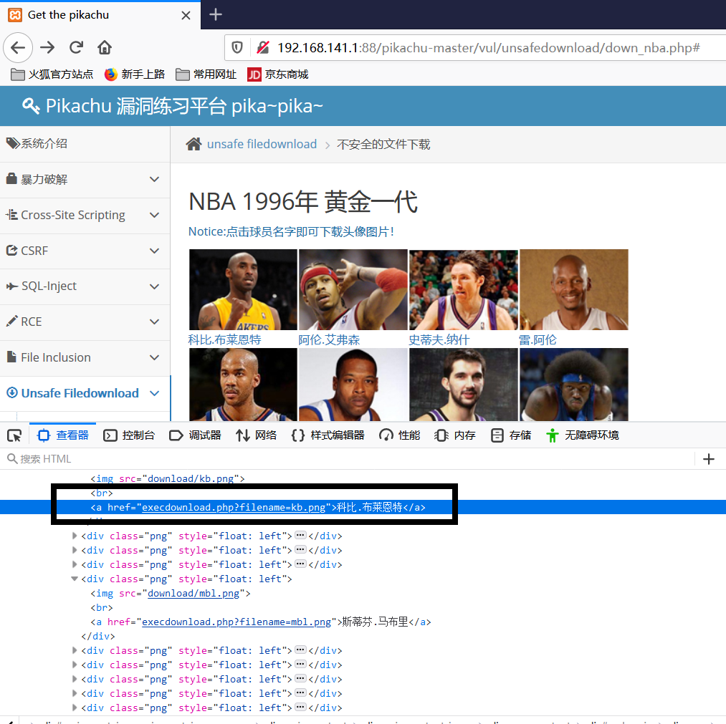Switch to the 网络 network tab
The image size is (726, 724).
256,435
